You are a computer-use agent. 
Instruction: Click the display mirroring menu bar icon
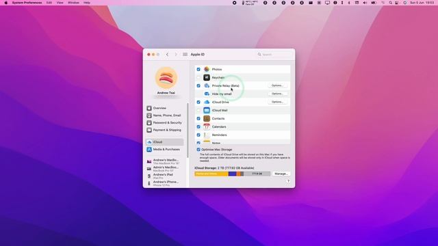327,3
